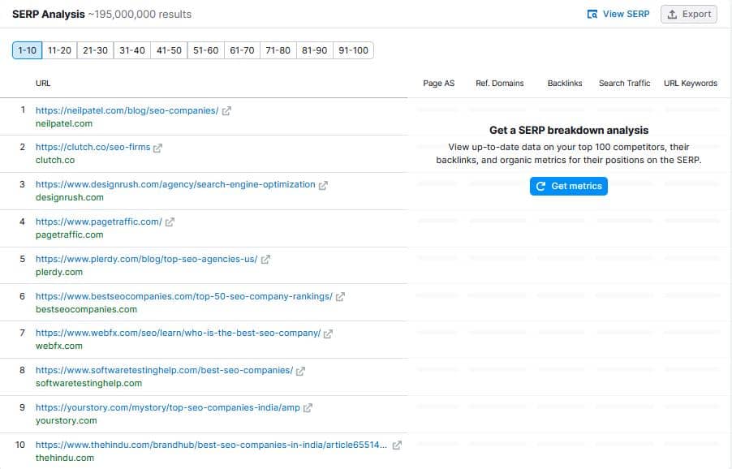Click the Get metrics button
The width and height of the screenshot is (732, 469).
[x=569, y=186]
